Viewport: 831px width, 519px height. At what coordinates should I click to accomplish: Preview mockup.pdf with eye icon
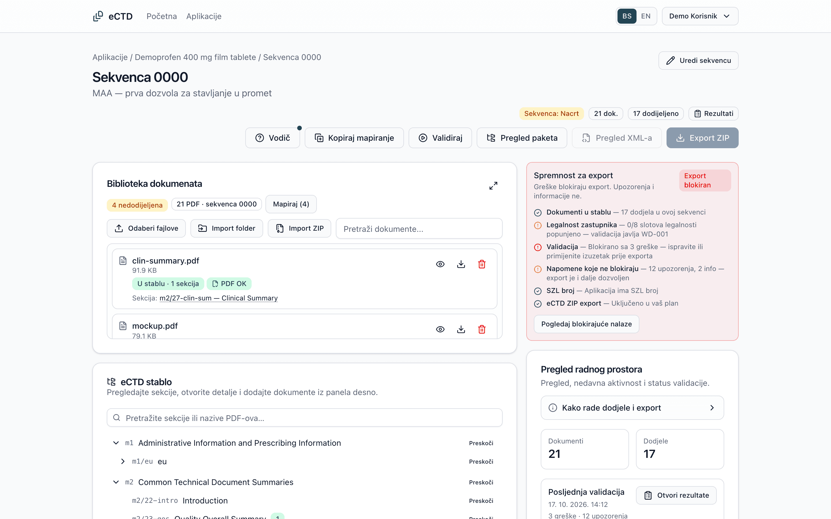[x=440, y=329]
